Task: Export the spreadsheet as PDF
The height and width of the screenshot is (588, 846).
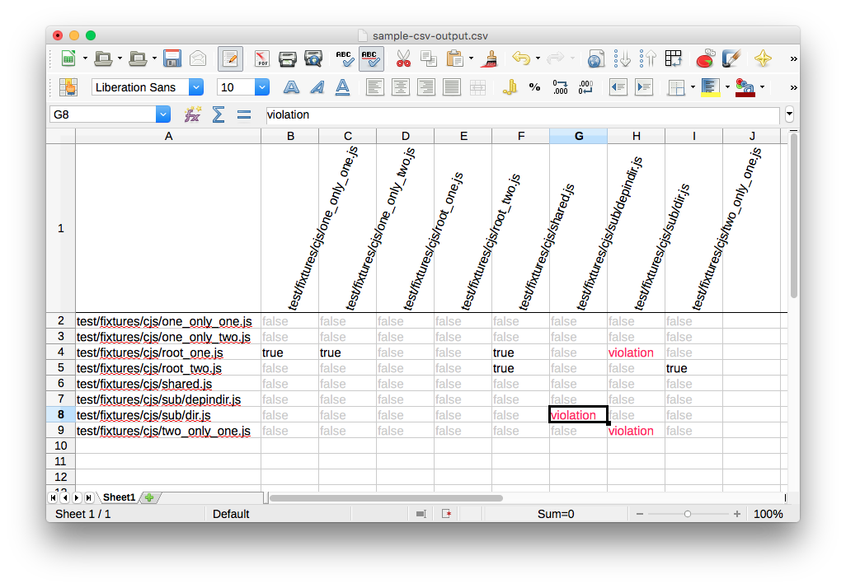Action: (x=262, y=58)
